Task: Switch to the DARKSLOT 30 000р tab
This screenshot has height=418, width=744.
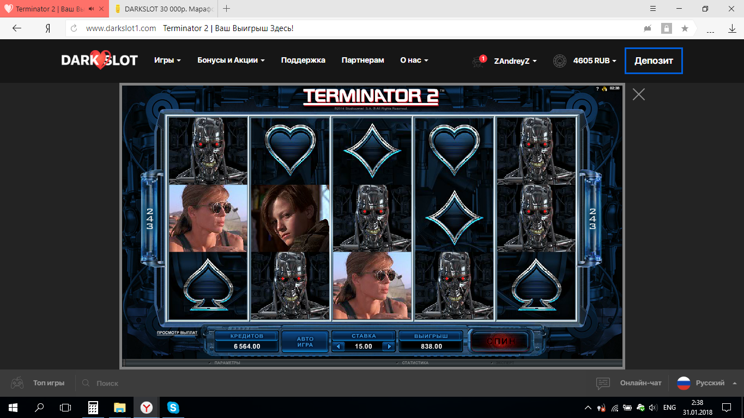Action: [164, 9]
